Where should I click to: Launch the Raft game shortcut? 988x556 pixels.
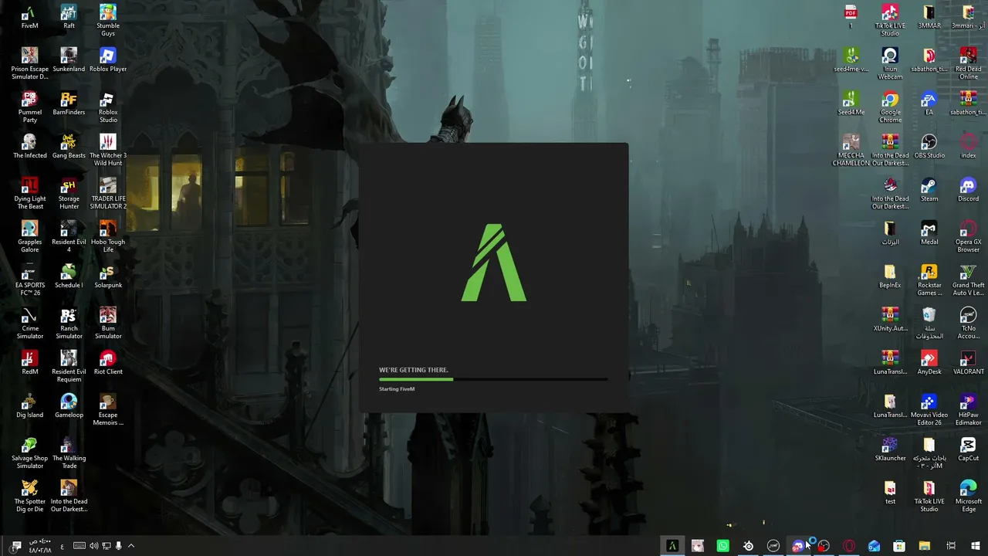69,17
